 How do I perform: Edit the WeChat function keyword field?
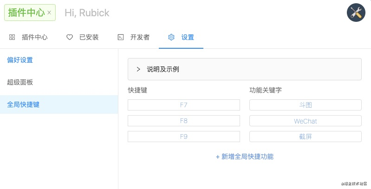pos(305,121)
